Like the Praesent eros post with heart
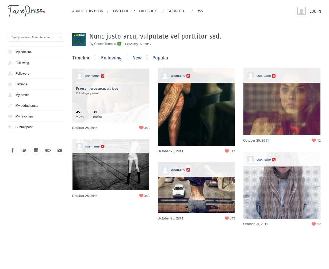 [x=141, y=128]
